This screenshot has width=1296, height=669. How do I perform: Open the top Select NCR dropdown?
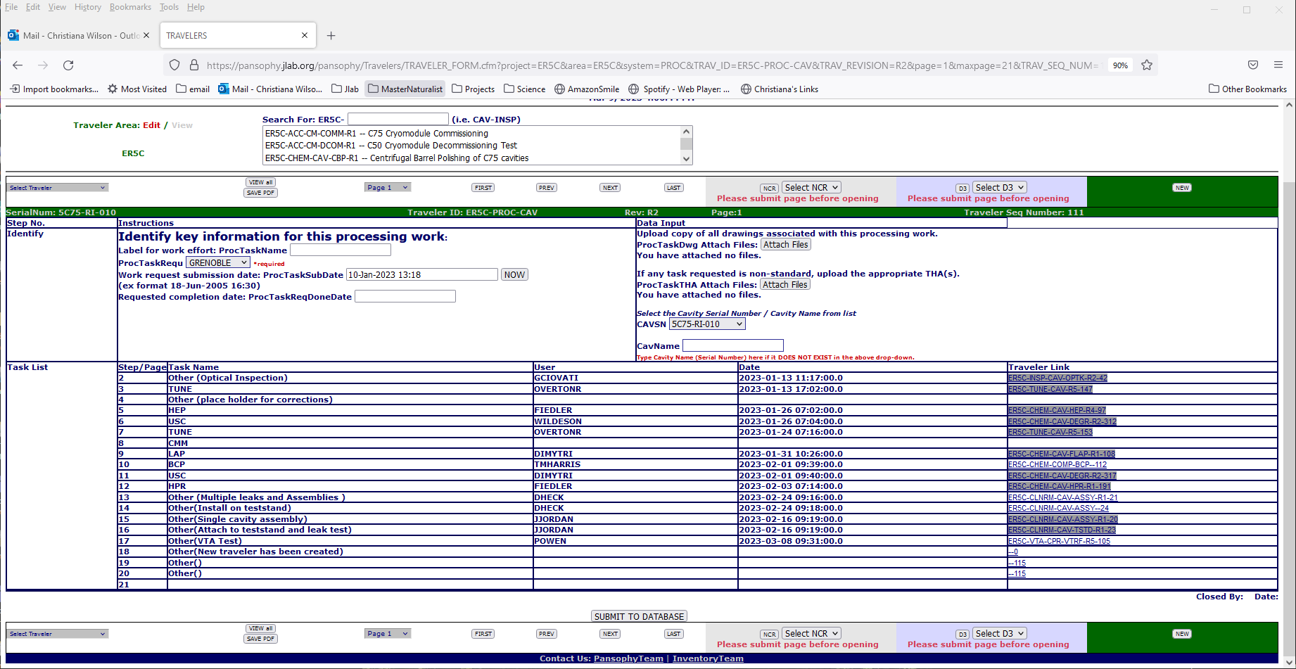click(811, 188)
